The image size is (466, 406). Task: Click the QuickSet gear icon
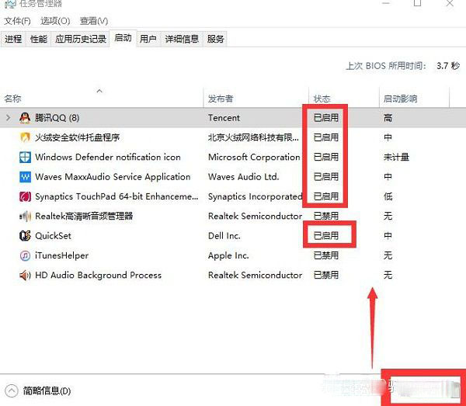[x=25, y=236]
